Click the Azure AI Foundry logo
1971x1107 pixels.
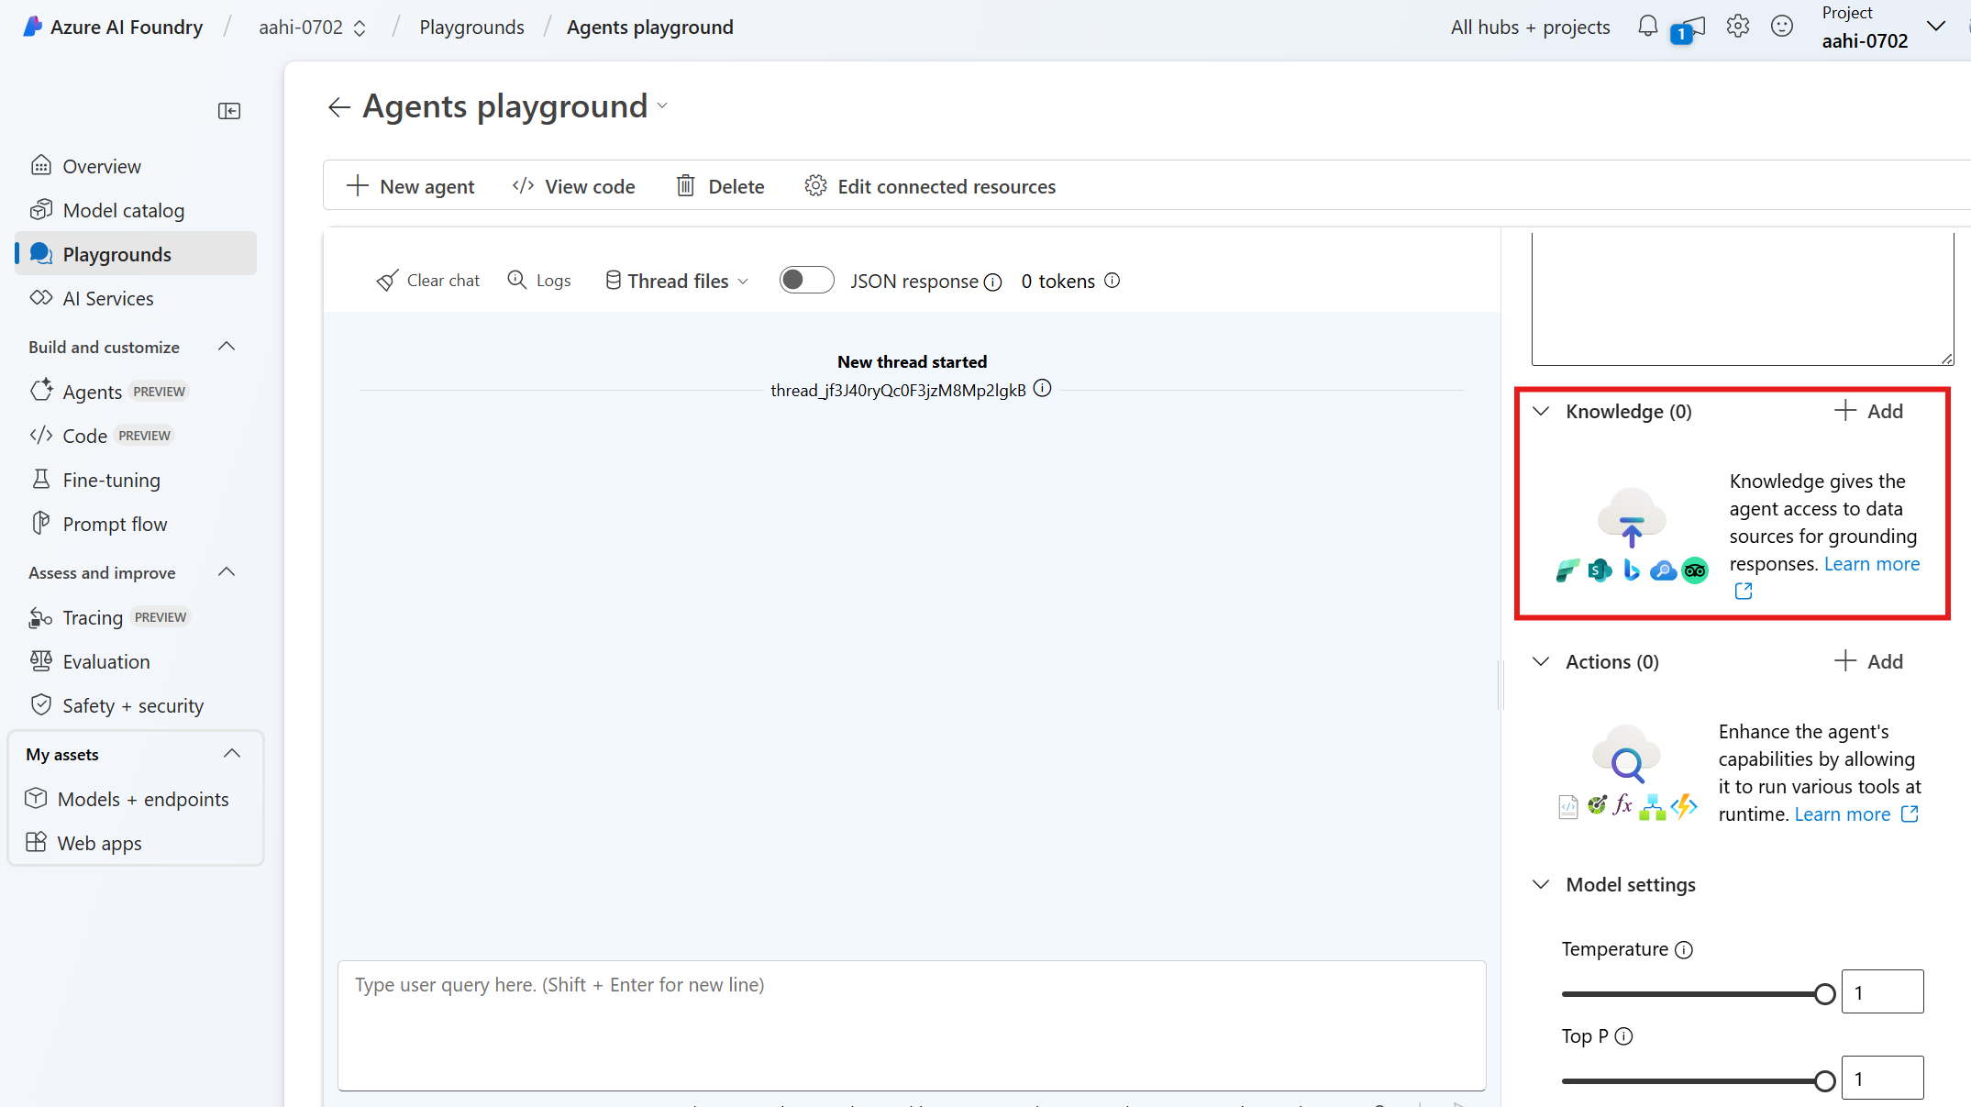coord(33,27)
